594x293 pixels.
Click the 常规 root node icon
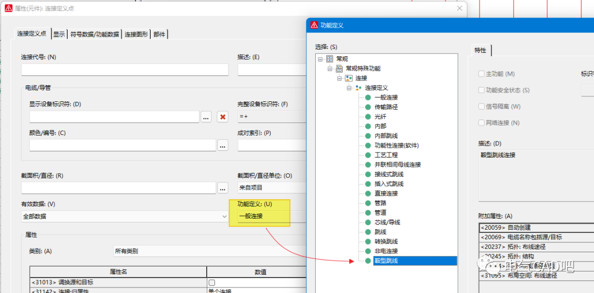coord(329,59)
